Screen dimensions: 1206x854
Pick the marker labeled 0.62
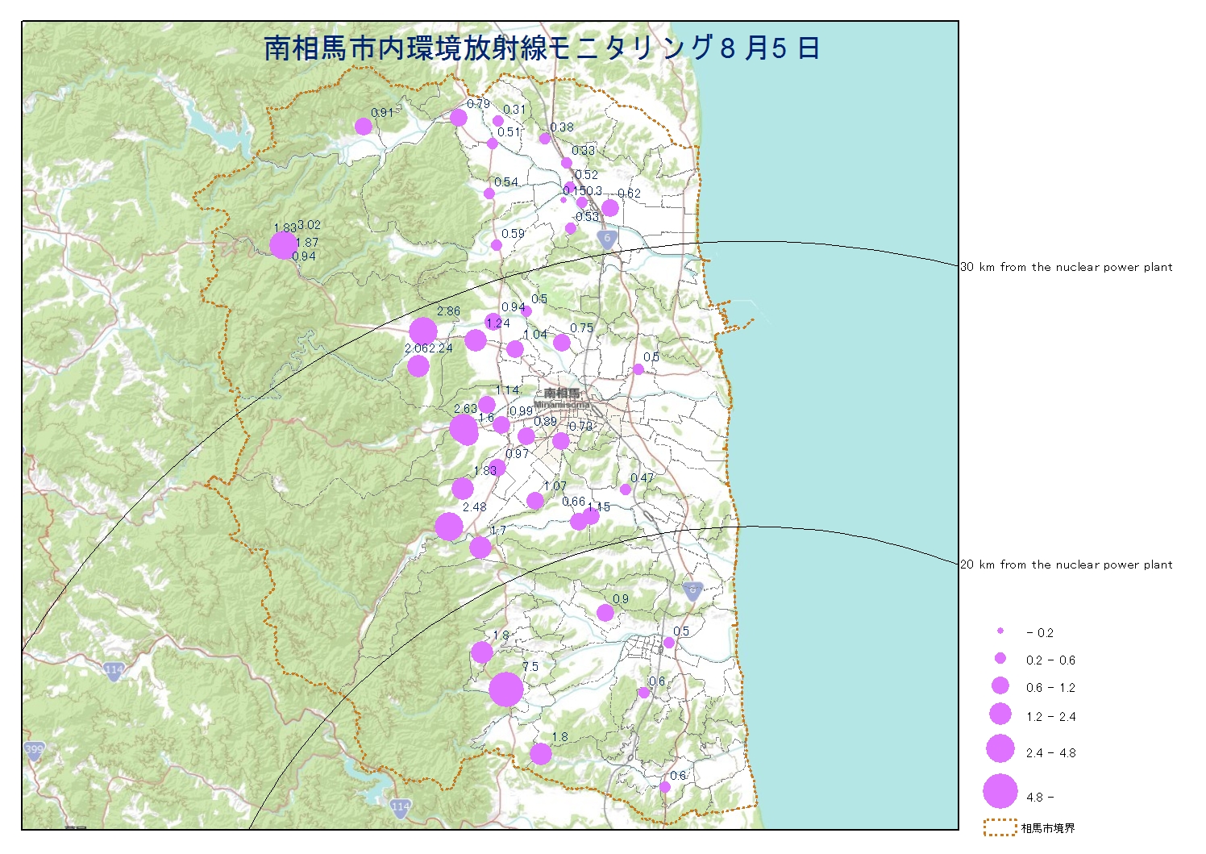pyautogui.click(x=609, y=208)
